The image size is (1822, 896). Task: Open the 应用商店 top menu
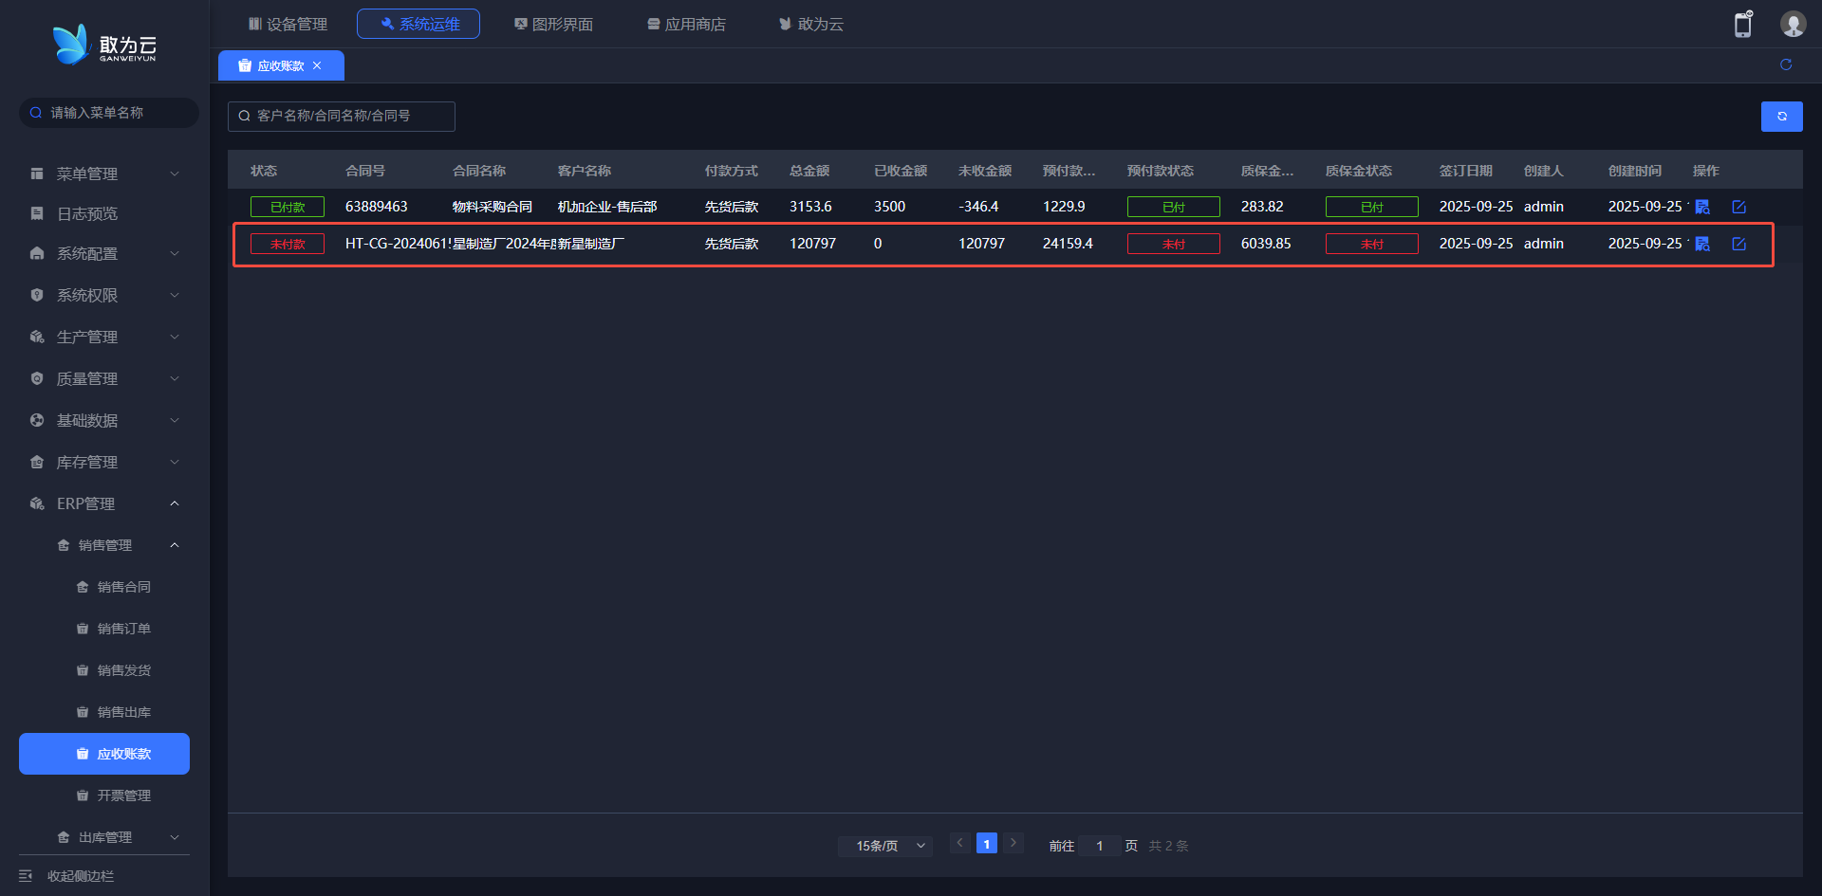pyautogui.click(x=686, y=24)
